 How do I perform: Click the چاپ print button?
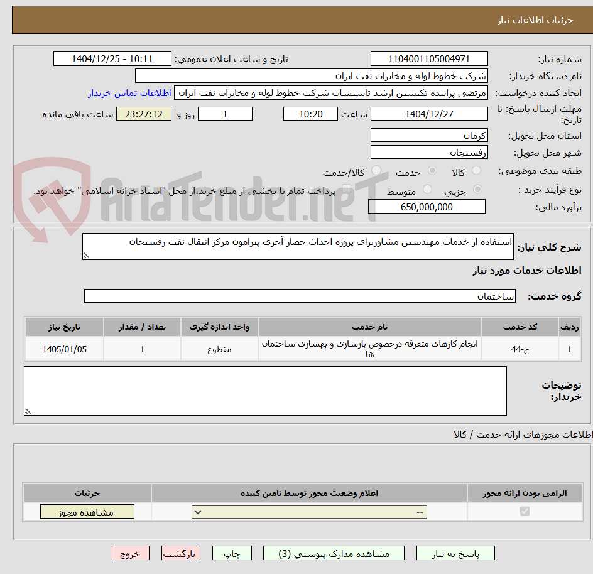pos(232,553)
